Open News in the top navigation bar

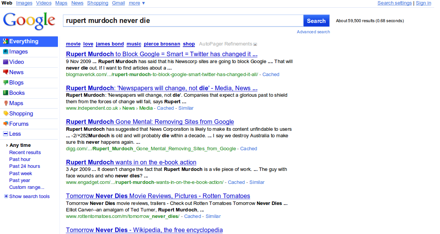point(77,3)
